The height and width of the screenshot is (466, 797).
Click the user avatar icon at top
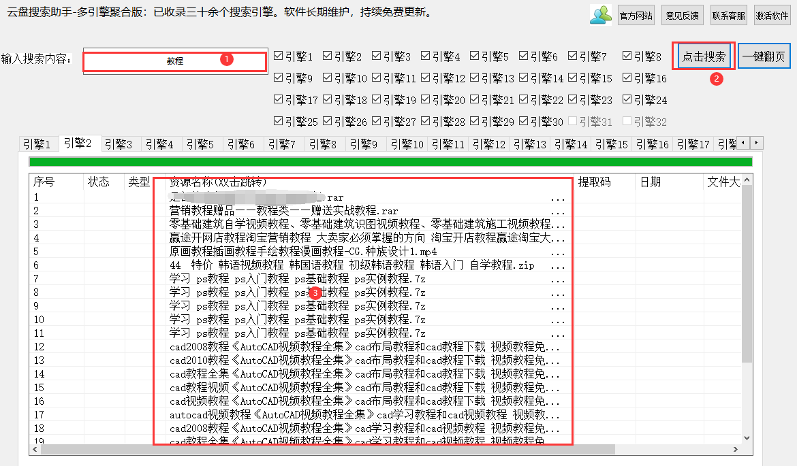tap(600, 14)
